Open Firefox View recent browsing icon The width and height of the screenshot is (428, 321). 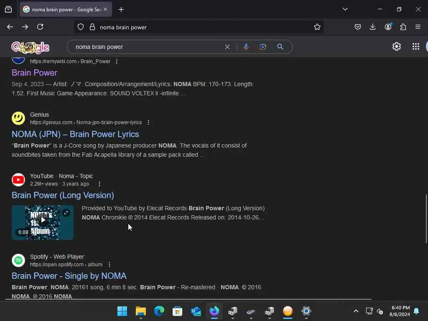(8, 10)
